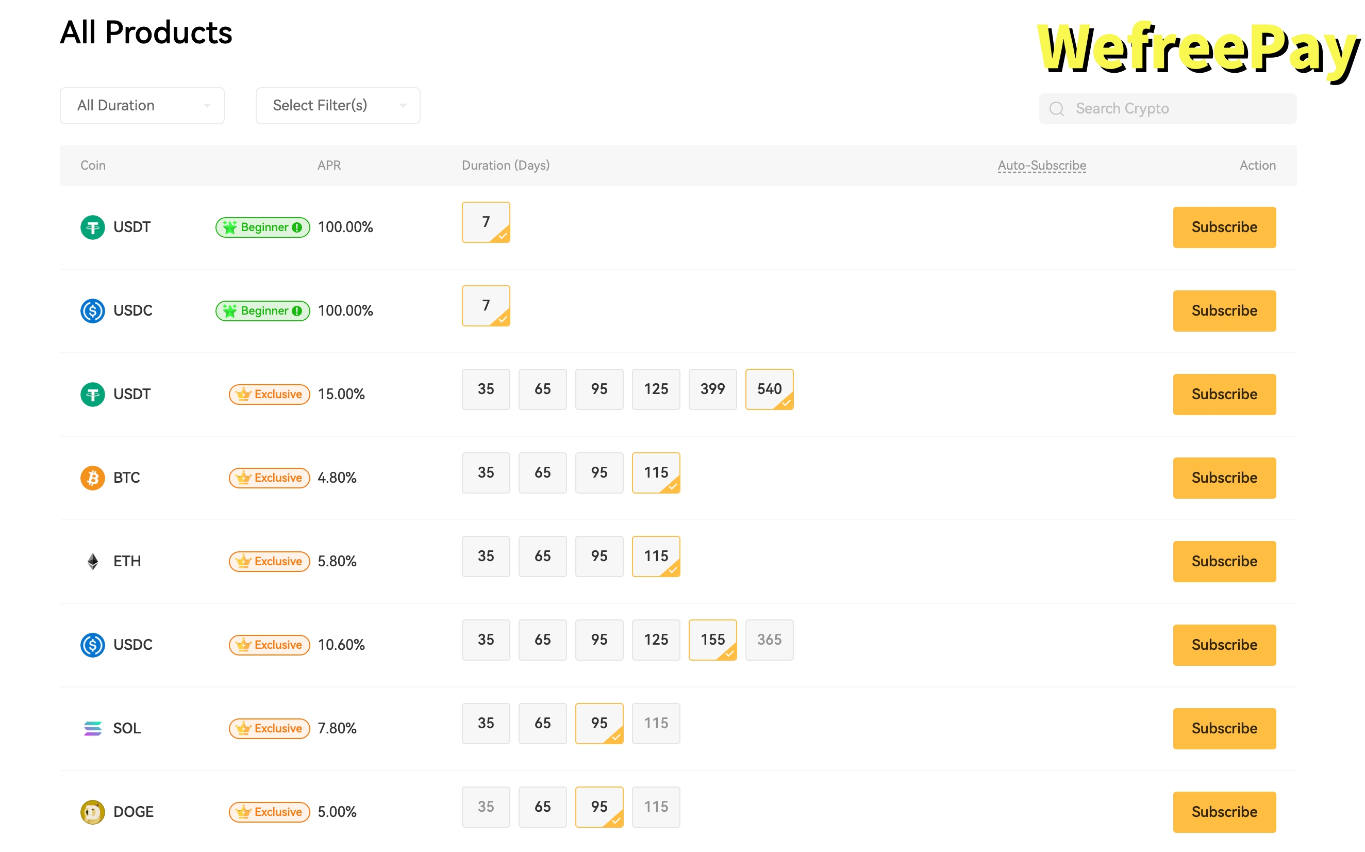Screen dimensions: 1365x852
Task: Click the Exclusive badge on BTC row
Action: [269, 478]
